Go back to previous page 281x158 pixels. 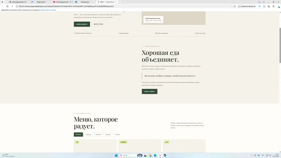2,6
